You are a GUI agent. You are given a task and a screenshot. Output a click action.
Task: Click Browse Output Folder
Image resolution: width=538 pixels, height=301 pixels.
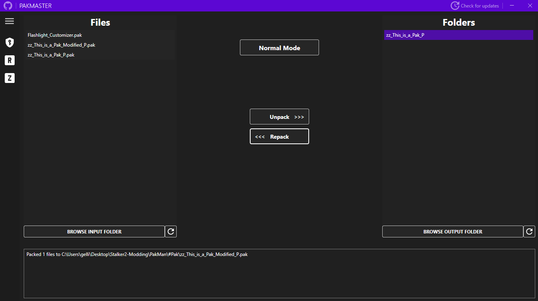(x=453, y=231)
